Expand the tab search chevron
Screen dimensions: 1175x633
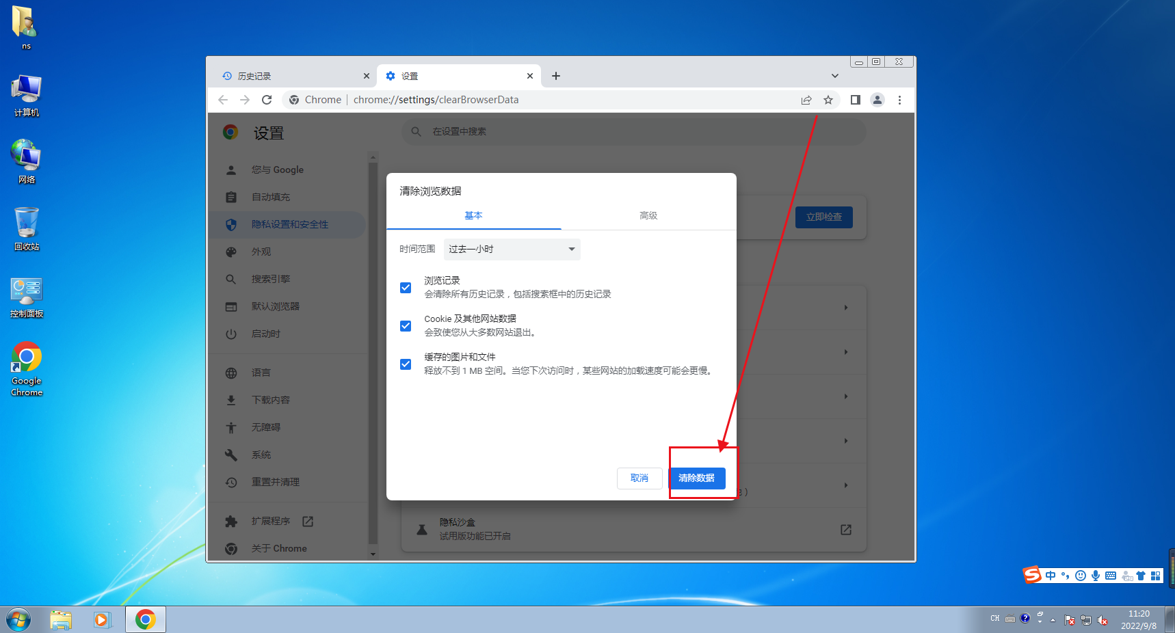pos(834,76)
